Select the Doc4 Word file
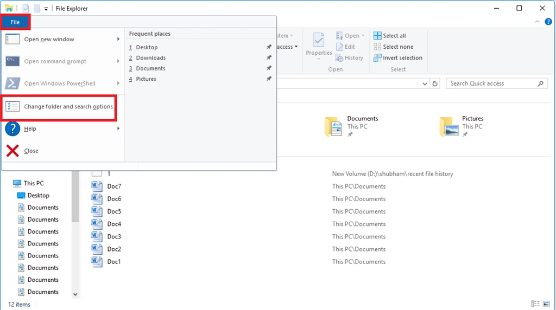The height and width of the screenshot is (310, 556). [106, 224]
